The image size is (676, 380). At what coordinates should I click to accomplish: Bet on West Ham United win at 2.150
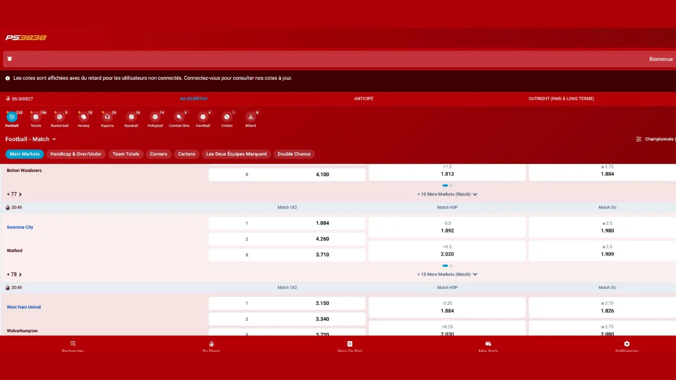coord(287,303)
